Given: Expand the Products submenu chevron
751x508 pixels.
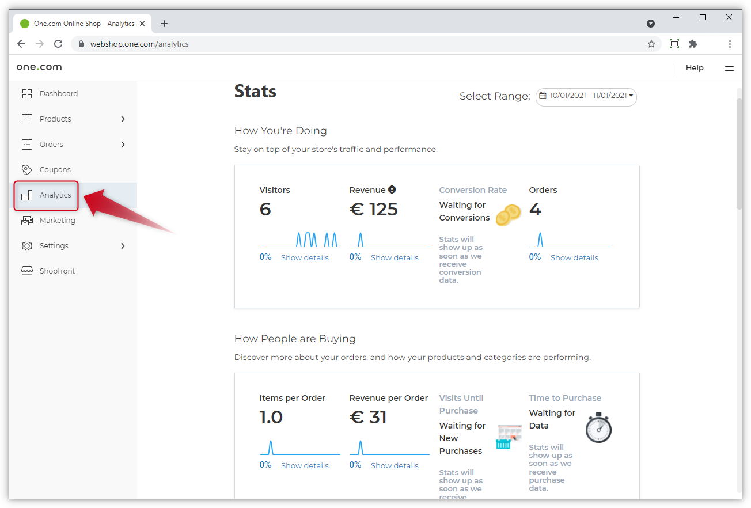Looking at the screenshot, I should click(123, 119).
